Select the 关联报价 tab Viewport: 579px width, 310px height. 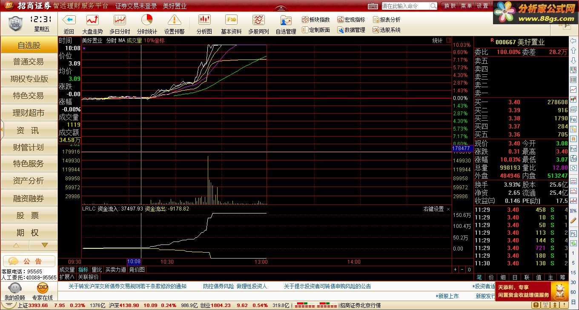(88, 277)
